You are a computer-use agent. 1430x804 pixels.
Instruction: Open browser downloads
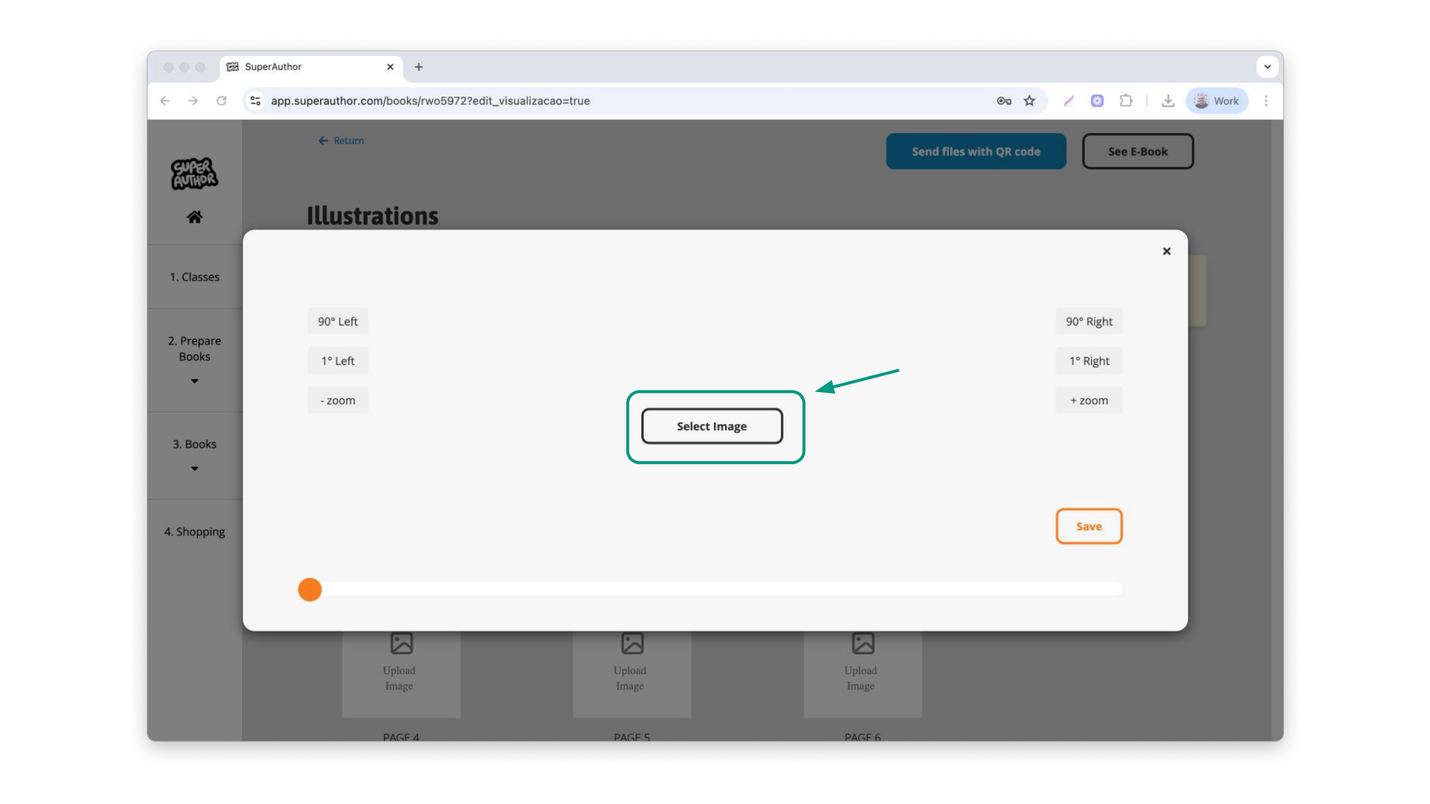1168,101
